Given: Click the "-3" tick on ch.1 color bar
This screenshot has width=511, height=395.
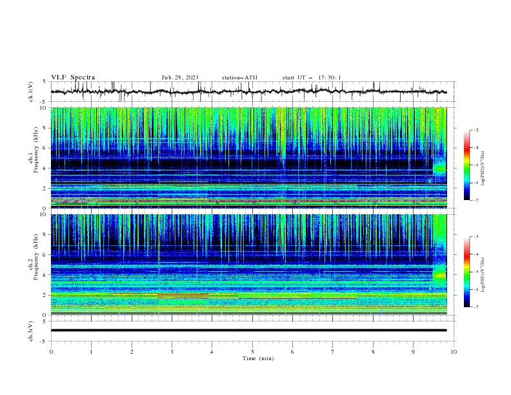Looking at the screenshot, I should (476, 130).
